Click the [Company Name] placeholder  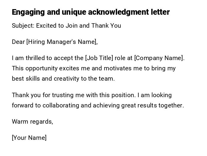tap(159, 58)
